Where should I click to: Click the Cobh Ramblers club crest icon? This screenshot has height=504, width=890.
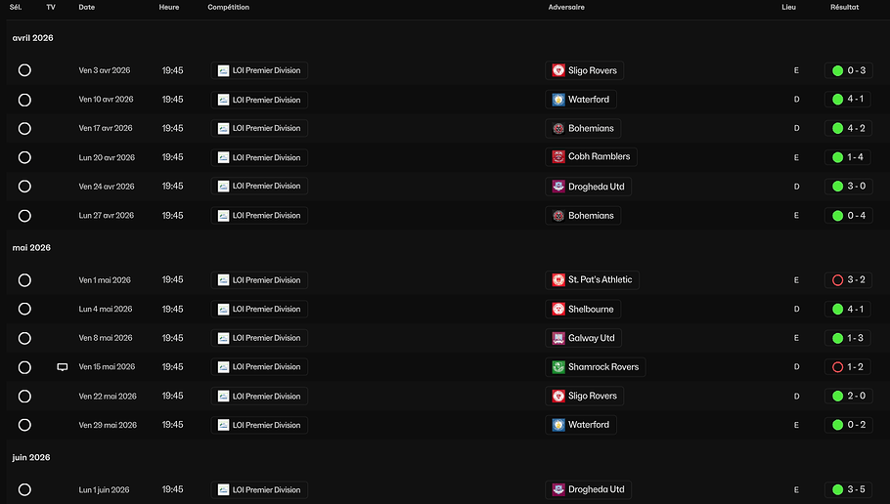click(x=558, y=157)
